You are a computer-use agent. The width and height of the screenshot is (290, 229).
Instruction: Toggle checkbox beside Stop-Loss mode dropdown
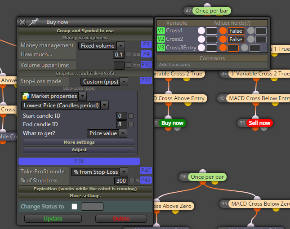point(132,81)
